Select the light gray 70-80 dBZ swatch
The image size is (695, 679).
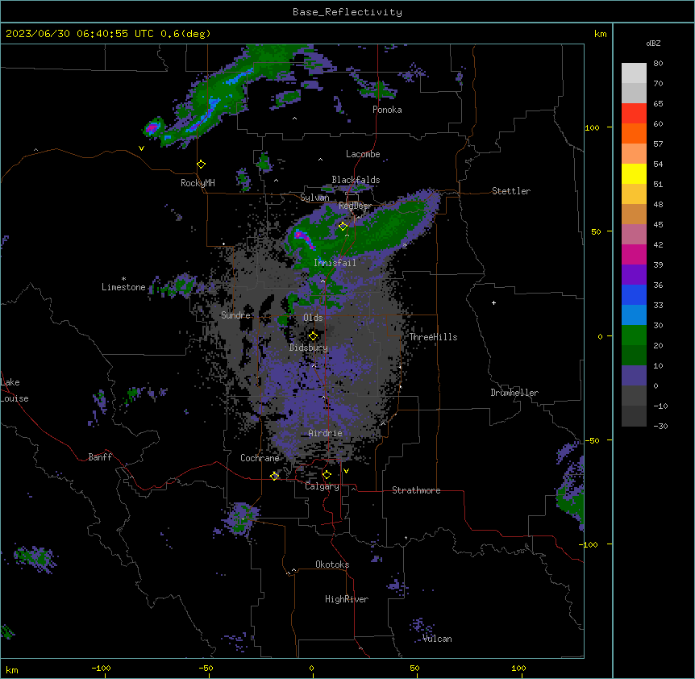pos(634,73)
